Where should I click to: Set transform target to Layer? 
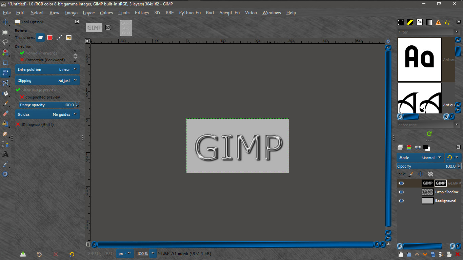[40, 38]
